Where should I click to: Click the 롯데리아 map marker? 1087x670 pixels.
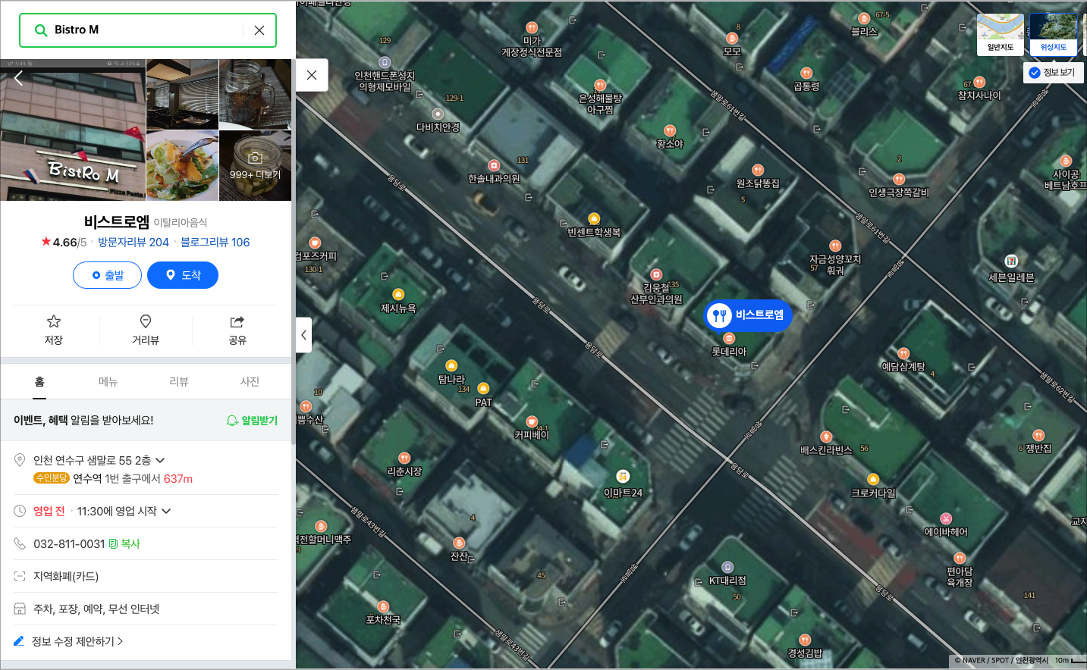point(729,339)
